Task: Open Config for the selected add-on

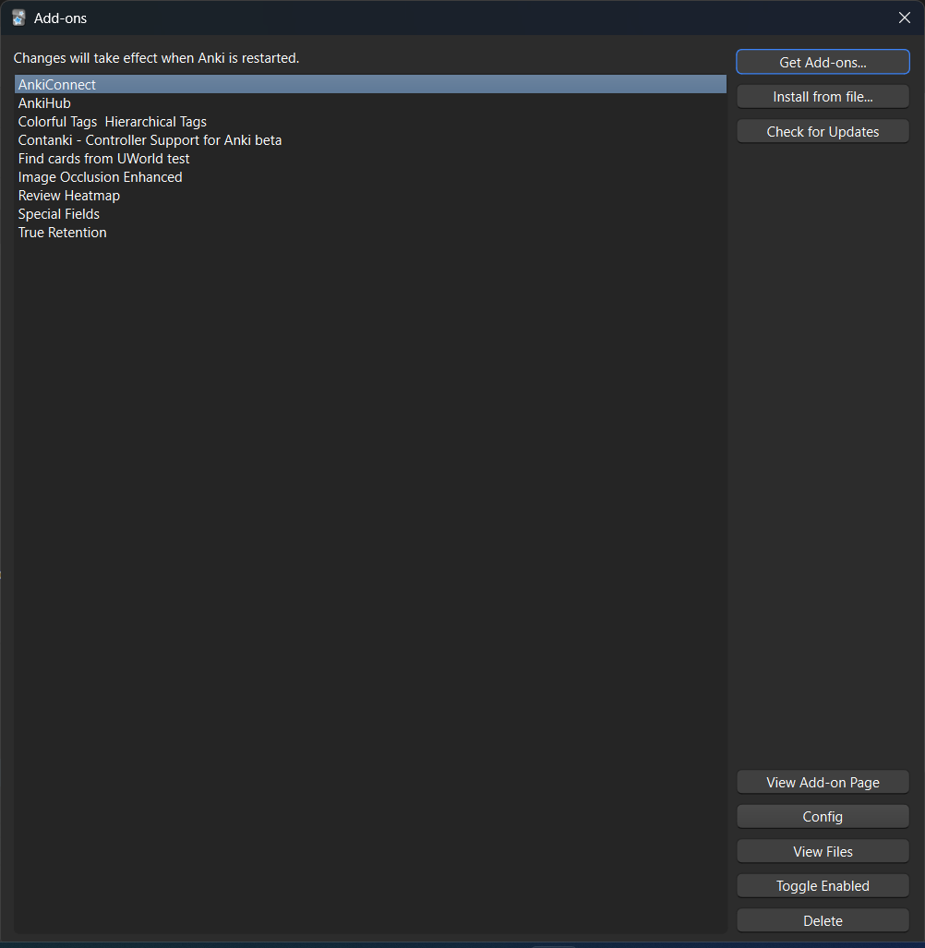Action: point(823,817)
